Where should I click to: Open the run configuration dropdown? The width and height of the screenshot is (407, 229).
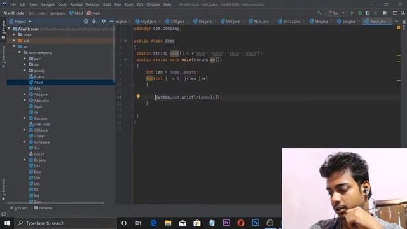coord(336,13)
